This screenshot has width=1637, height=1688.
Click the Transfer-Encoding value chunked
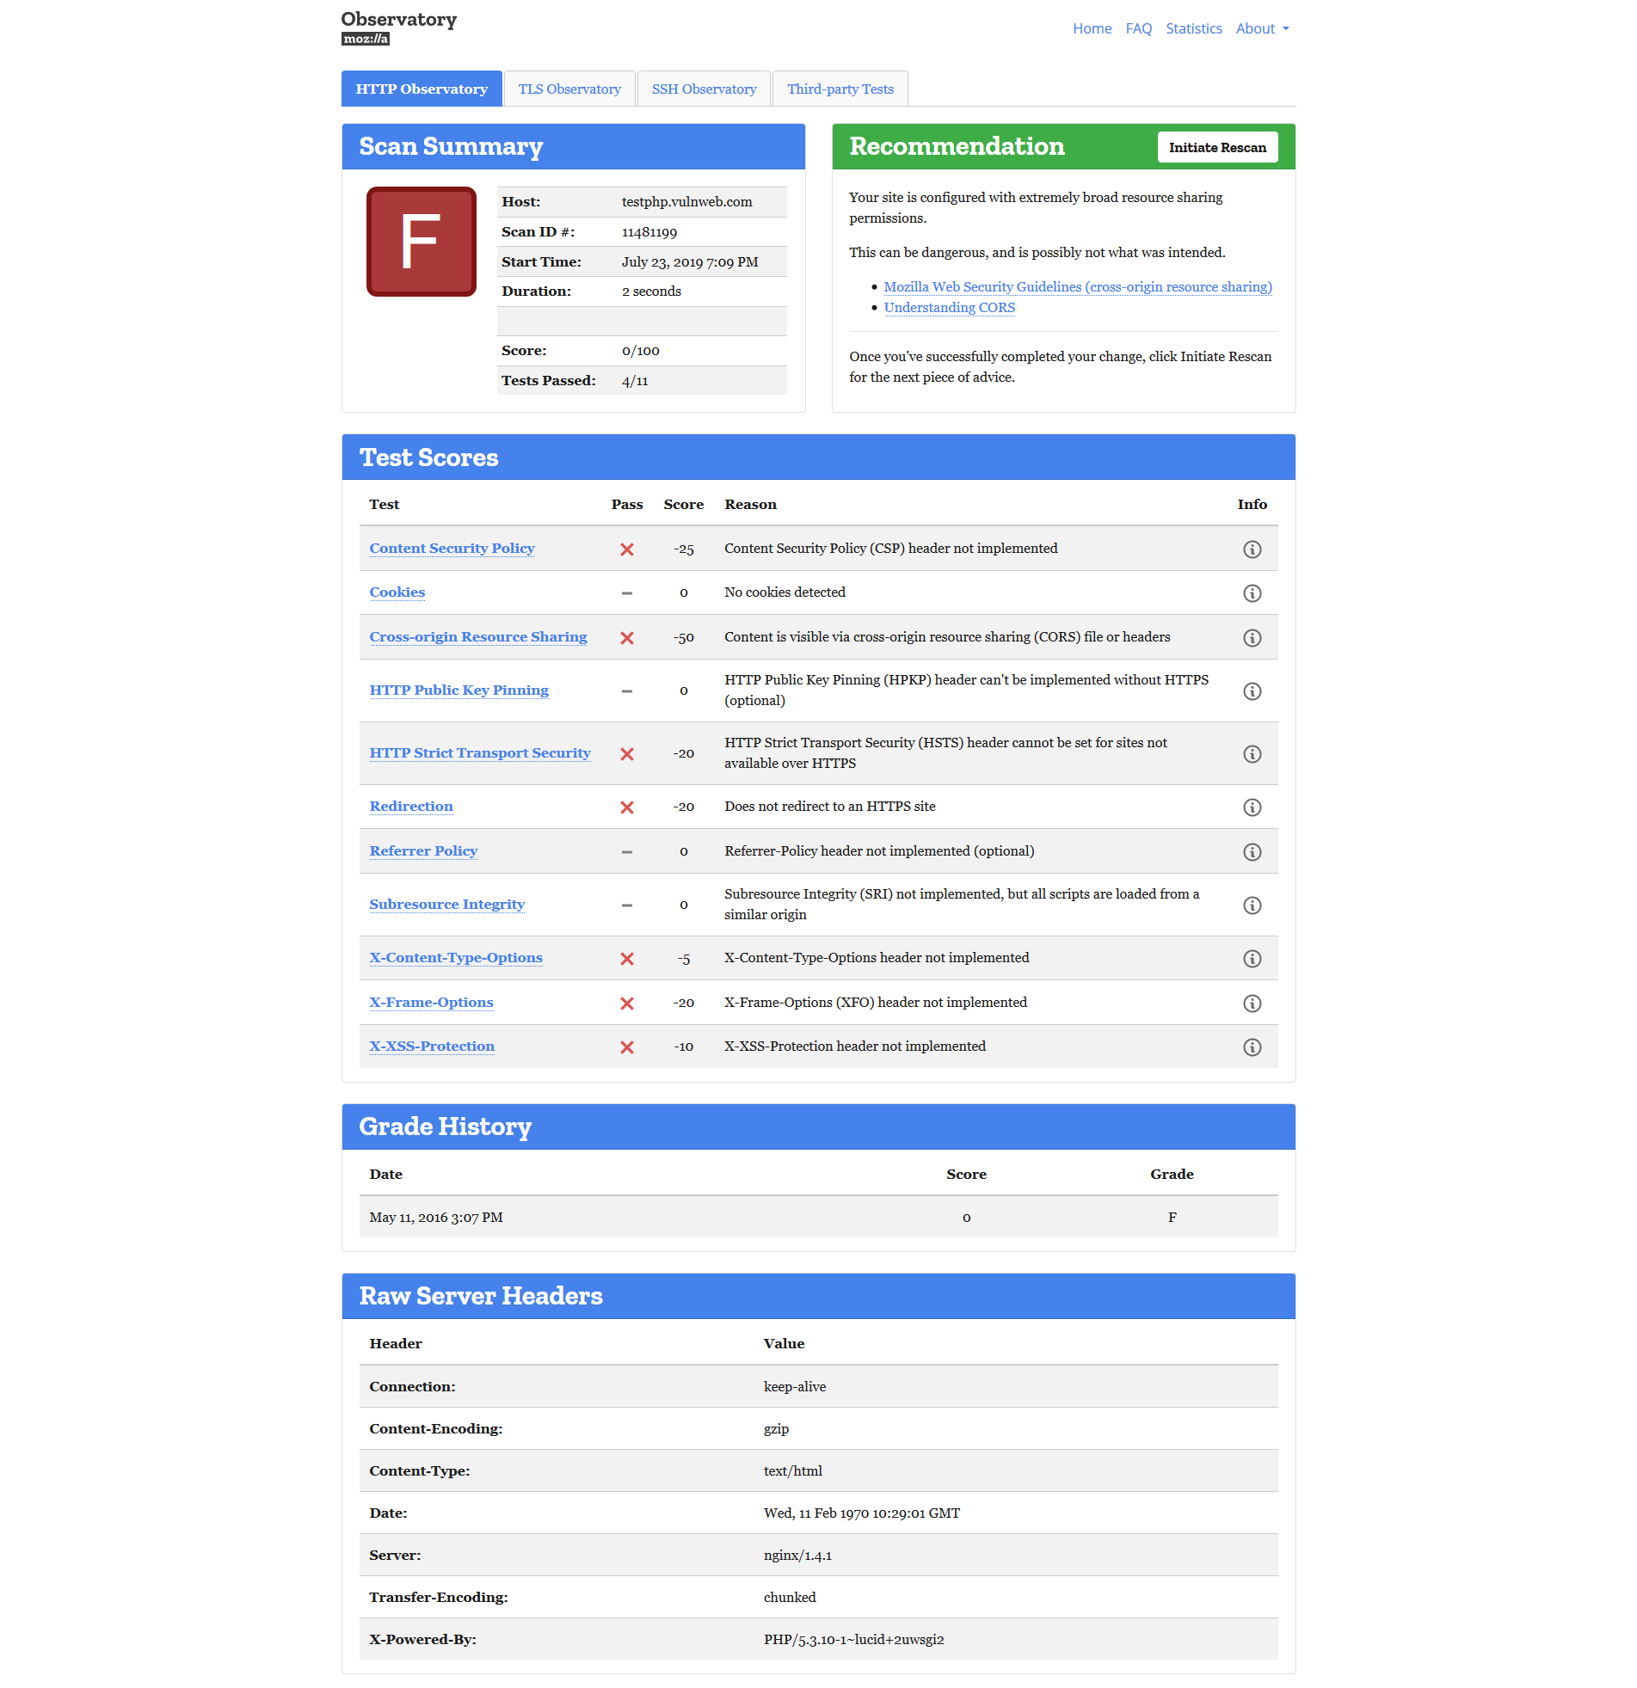[789, 1599]
